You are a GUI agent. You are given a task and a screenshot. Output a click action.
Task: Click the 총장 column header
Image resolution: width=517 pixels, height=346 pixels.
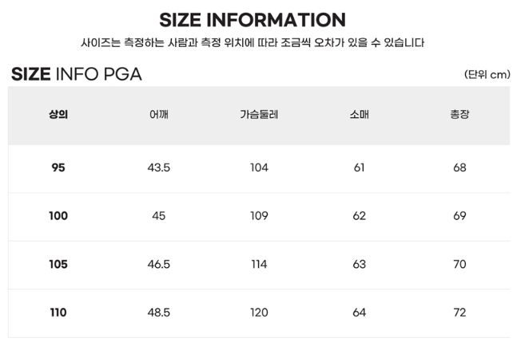[459, 115]
